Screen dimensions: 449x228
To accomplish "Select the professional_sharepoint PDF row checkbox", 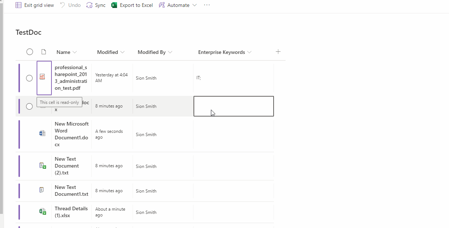I will 29,78.
